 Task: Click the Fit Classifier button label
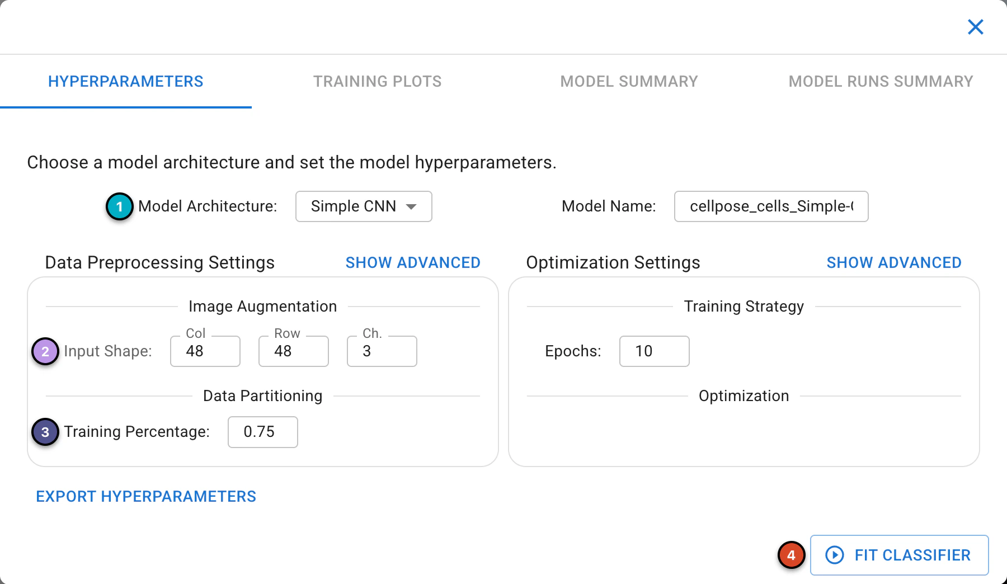[x=912, y=555]
